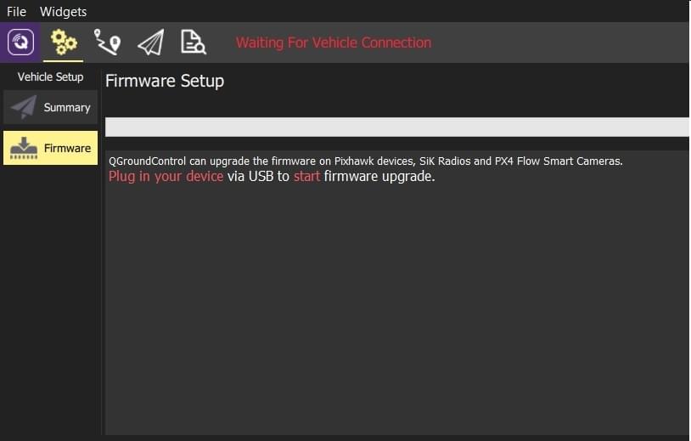Open the Widgets menu
Image resolution: width=691 pixels, height=441 pixels.
63,11
